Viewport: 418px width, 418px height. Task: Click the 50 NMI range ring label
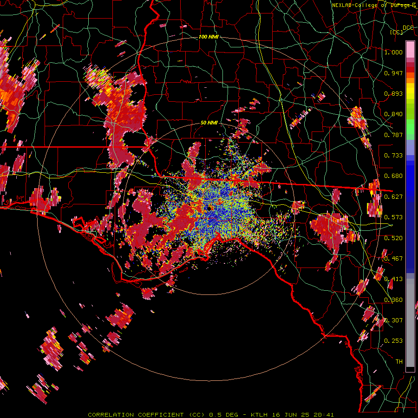[209, 123]
